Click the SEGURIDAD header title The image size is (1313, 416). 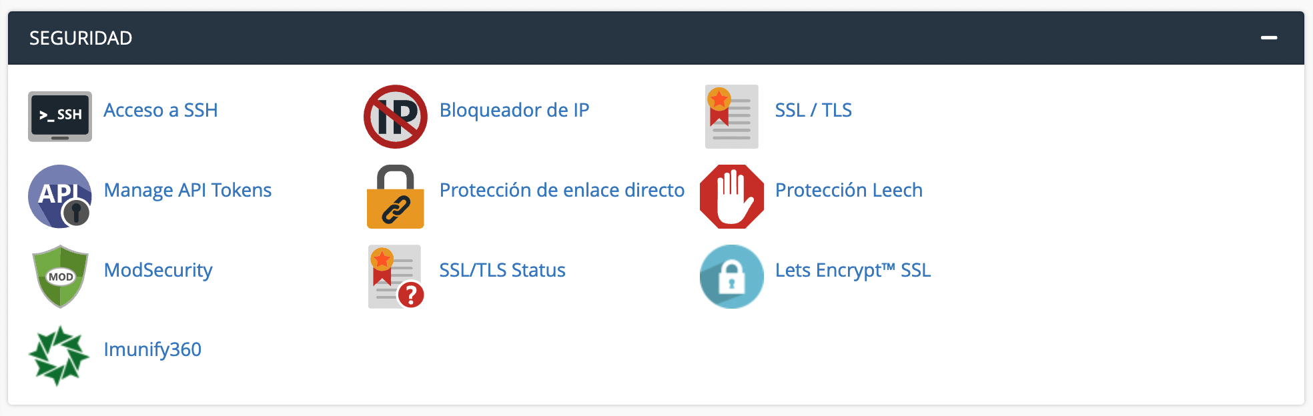click(x=81, y=38)
